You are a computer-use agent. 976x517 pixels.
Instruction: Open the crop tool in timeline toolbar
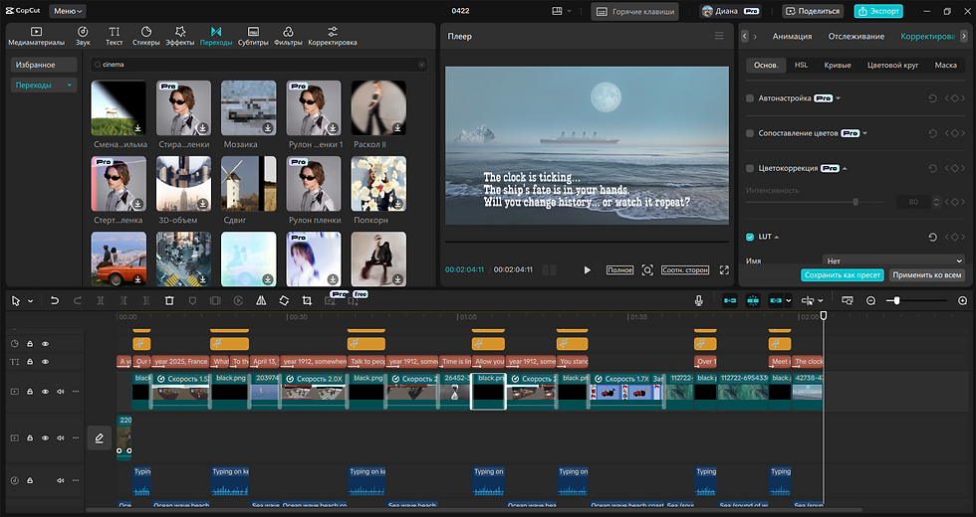click(x=307, y=300)
